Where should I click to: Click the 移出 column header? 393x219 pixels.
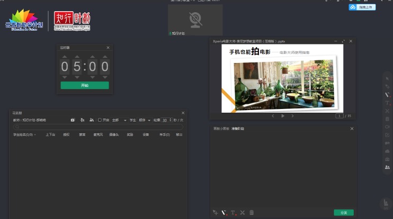point(179,135)
